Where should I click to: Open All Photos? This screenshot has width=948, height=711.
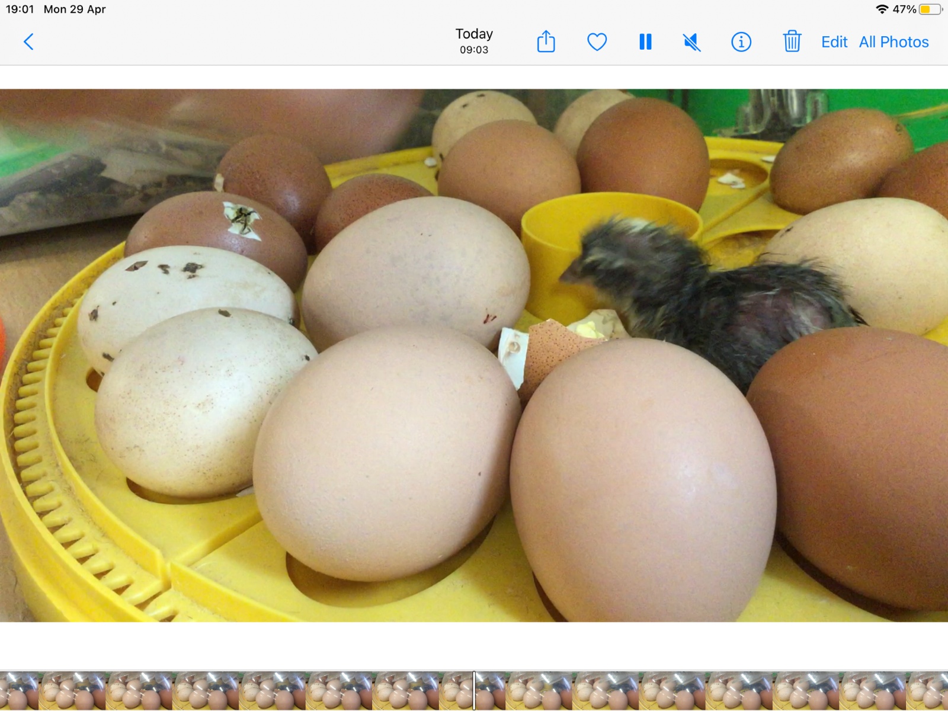[893, 42]
